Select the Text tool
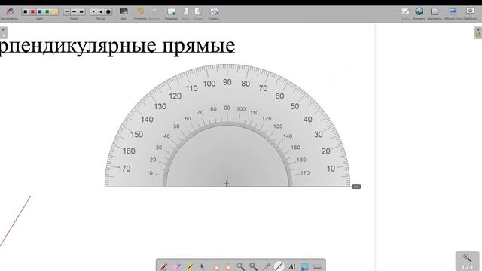The height and width of the screenshot is (271, 482). (291, 266)
